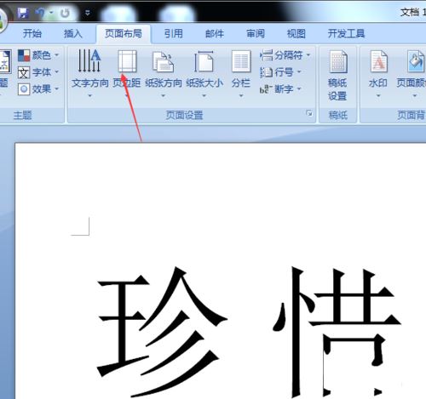
Task: Open the 文字方向 dropdown arrow
Action: [x=89, y=96]
